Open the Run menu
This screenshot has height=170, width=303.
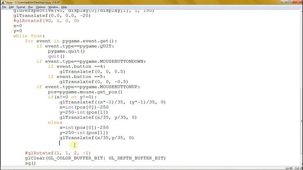[30, 7]
